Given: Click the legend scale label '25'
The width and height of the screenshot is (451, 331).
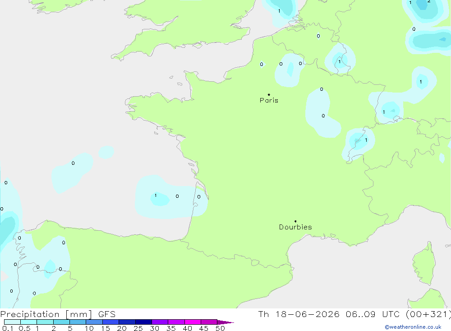Looking at the screenshot, I should tap(138, 328).
